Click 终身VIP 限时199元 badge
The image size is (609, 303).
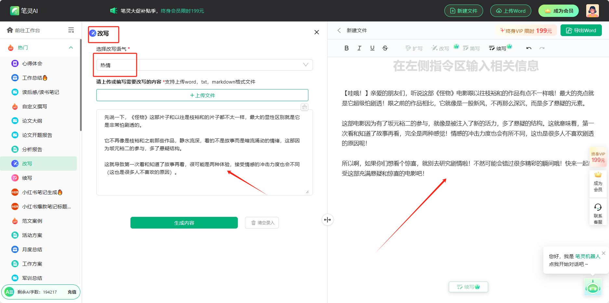pos(526,31)
